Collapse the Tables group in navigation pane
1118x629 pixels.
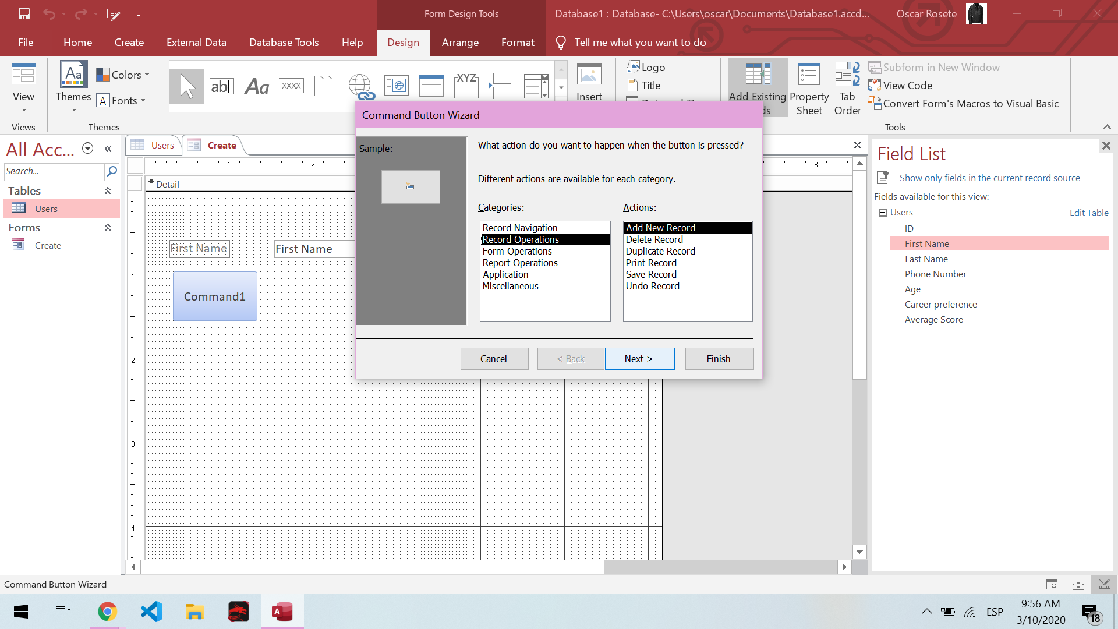108,191
